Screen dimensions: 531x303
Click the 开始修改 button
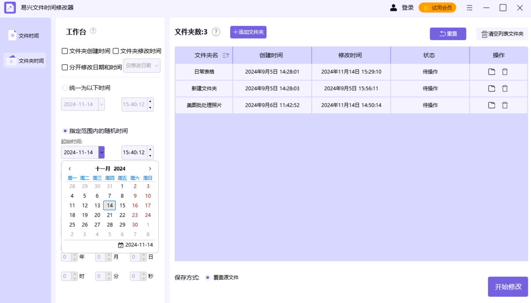[508, 287]
